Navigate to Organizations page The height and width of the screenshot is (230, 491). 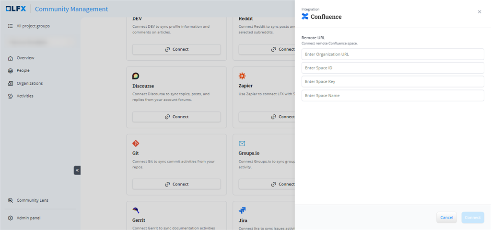pyautogui.click(x=29, y=83)
